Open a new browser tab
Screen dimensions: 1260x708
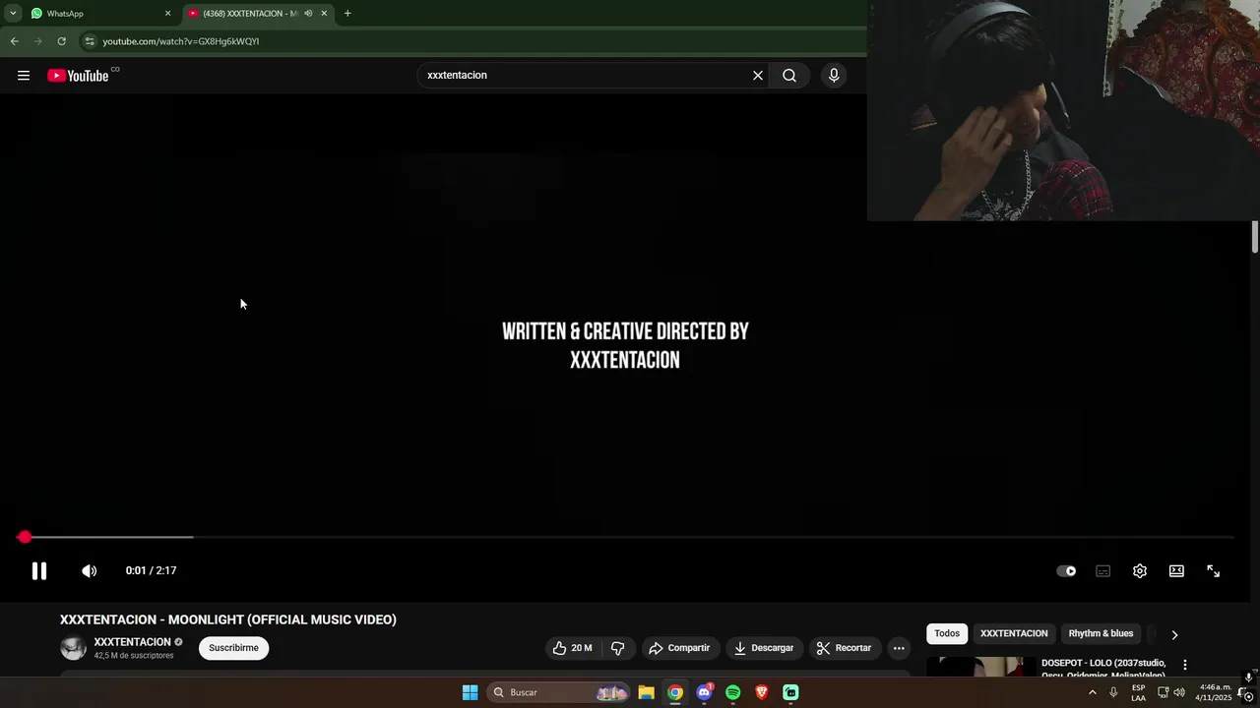[347, 14]
